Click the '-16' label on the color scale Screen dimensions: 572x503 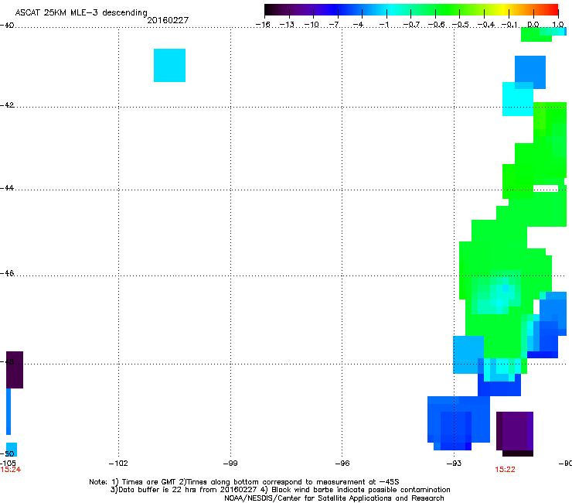[x=263, y=25]
